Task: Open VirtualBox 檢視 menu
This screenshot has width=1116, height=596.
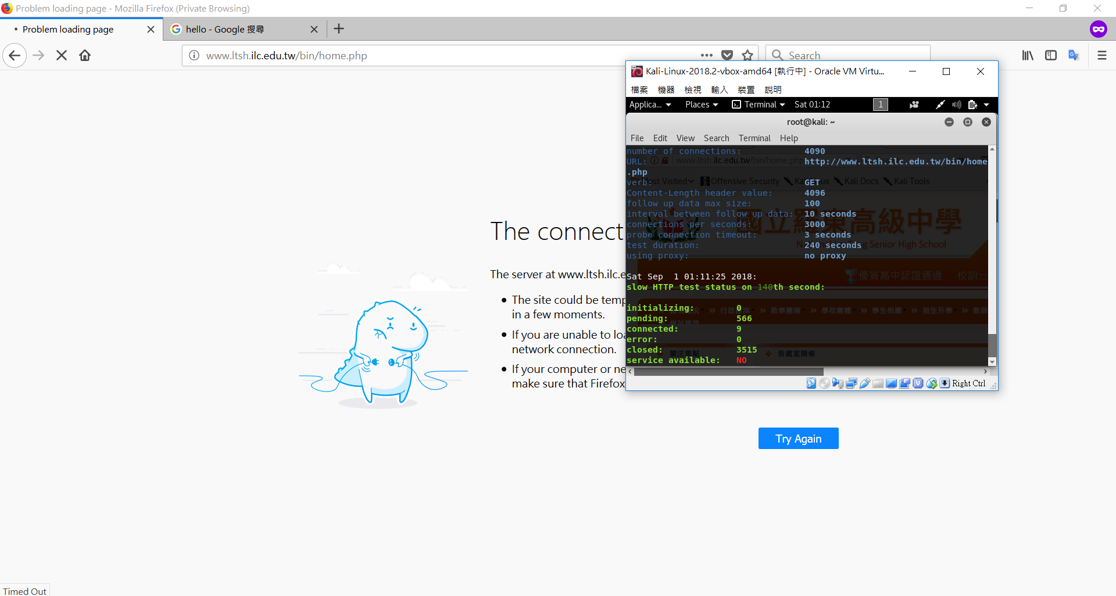Action: pos(693,89)
